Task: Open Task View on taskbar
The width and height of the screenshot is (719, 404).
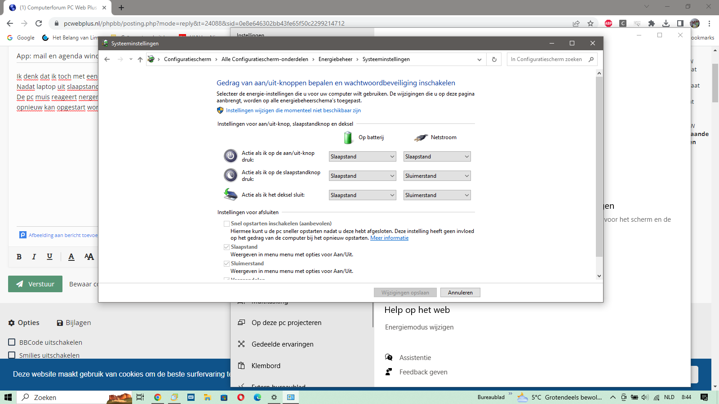Action: (140, 397)
